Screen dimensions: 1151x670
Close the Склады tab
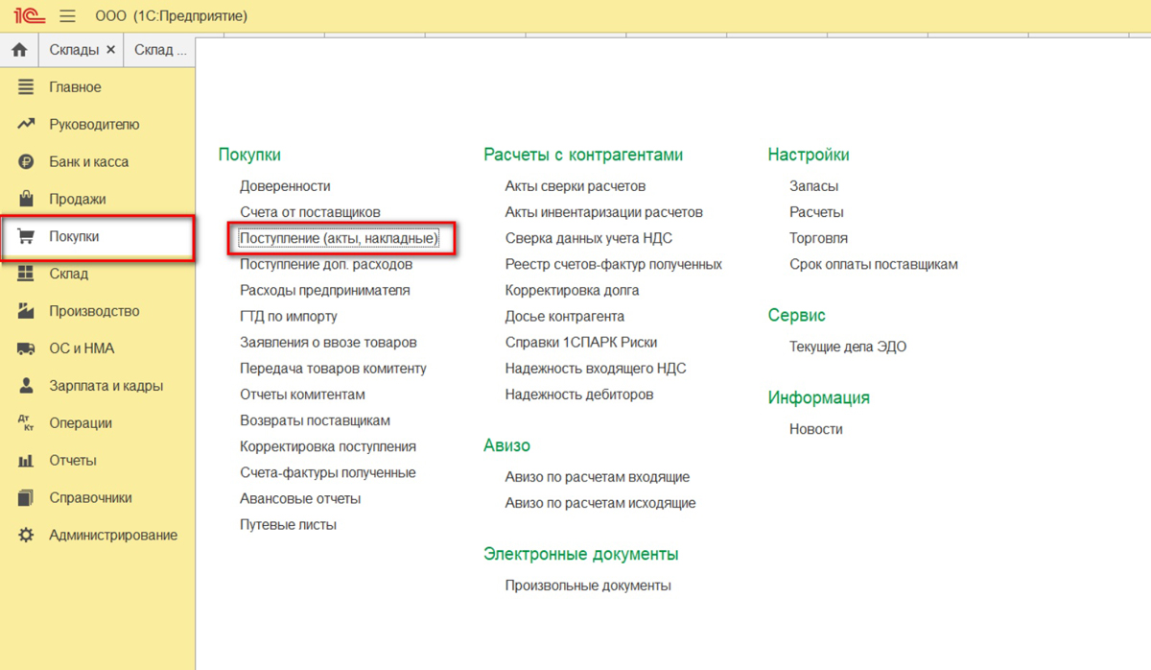[110, 50]
